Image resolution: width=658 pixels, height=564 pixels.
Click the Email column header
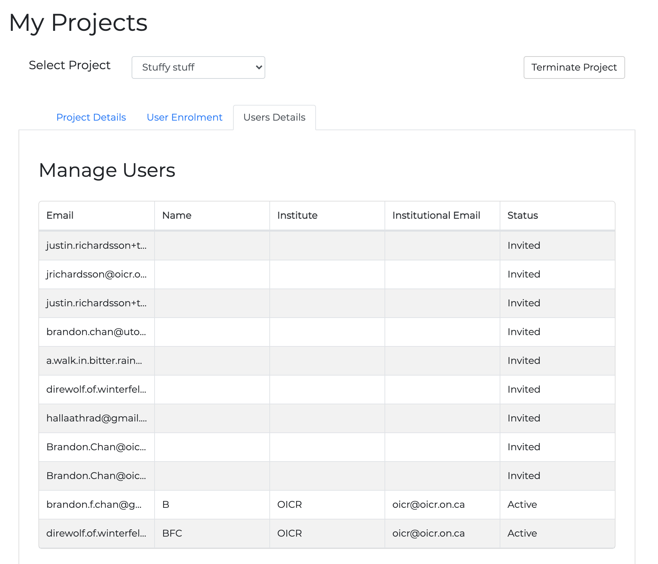click(97, 216)
